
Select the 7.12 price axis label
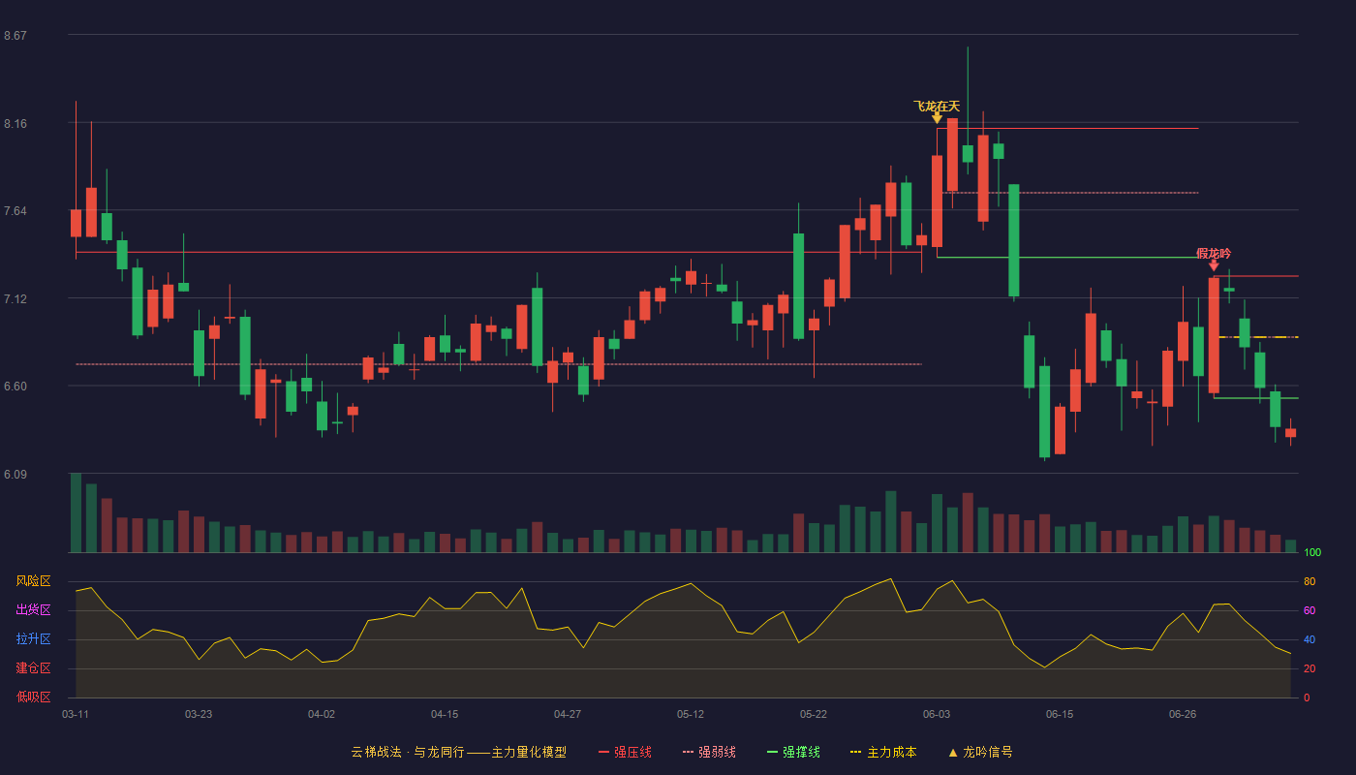15,299
